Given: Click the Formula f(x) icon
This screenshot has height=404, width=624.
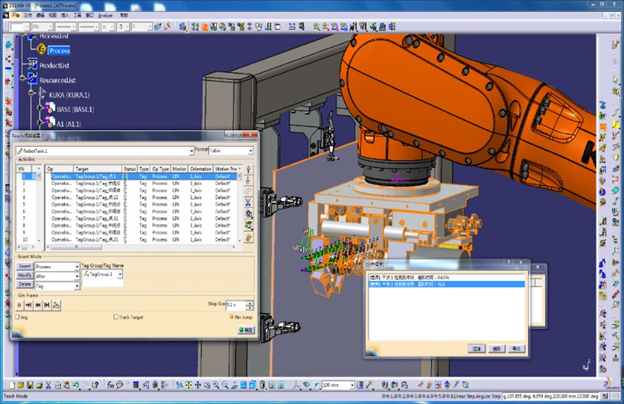Looking at the screenshot, I should click(110, 385).
